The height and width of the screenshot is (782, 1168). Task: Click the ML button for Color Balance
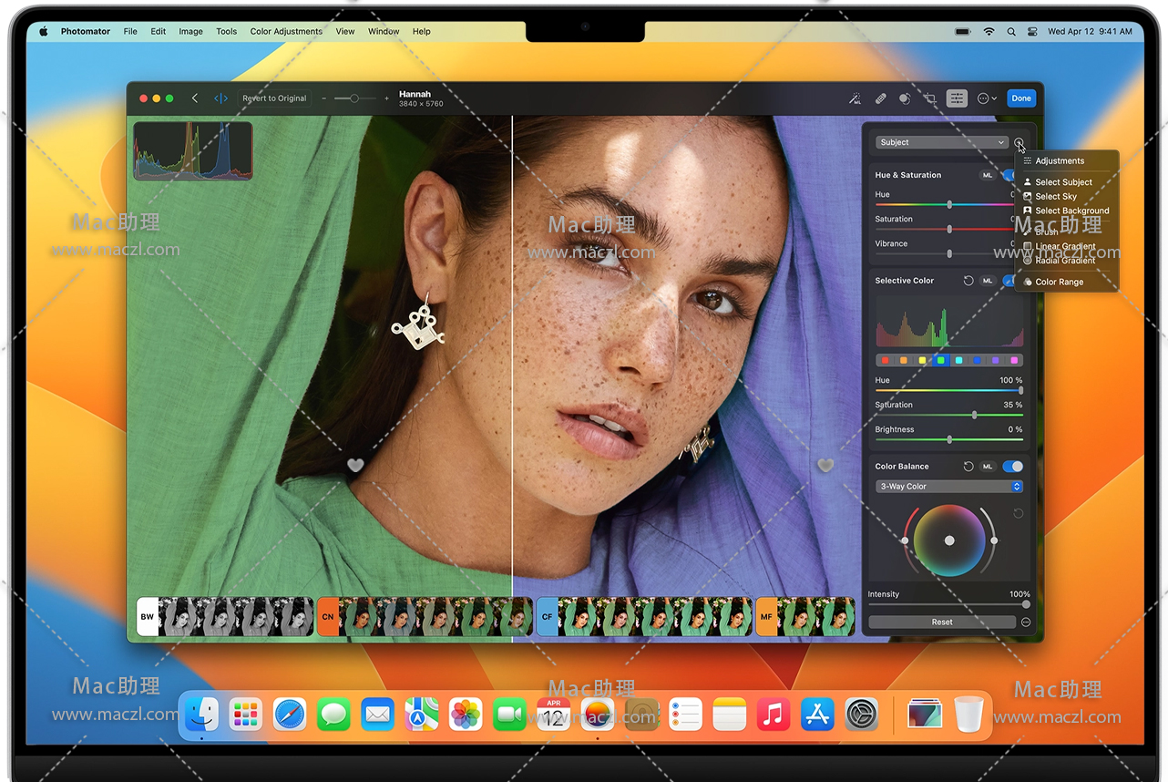click(x=988, y=467)
